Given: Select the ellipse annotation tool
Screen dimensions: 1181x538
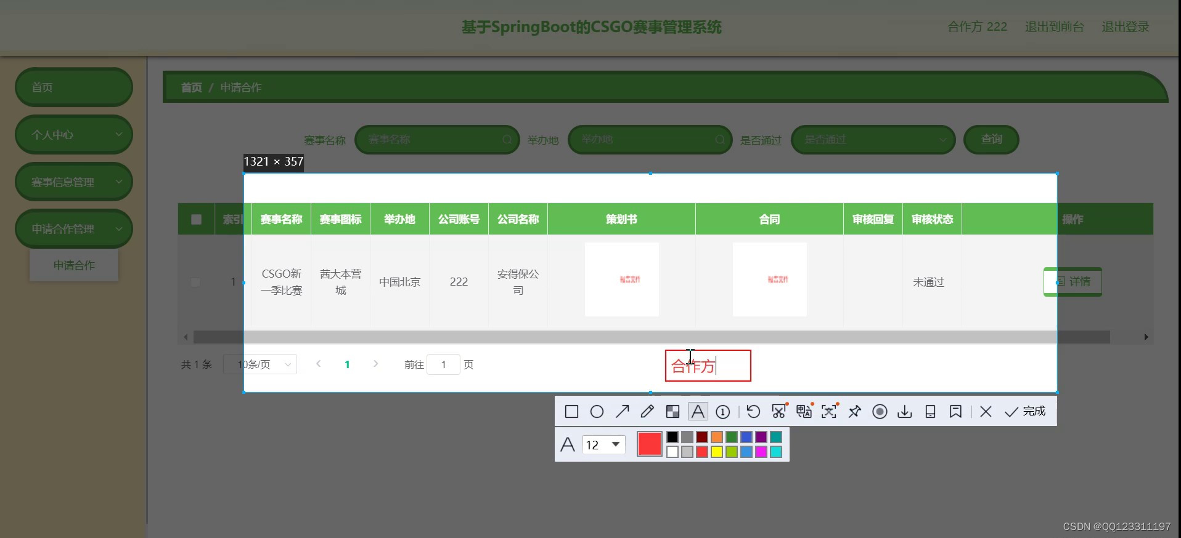Looking at the screenshot, I should [597, 412].
